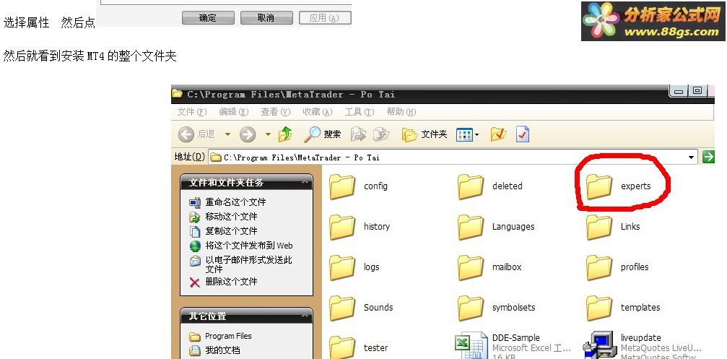
Task: Open the Languages folder
Action: 496,227
